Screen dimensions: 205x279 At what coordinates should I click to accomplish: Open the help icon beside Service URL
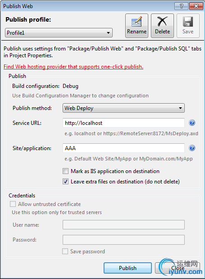coord(192,123)
